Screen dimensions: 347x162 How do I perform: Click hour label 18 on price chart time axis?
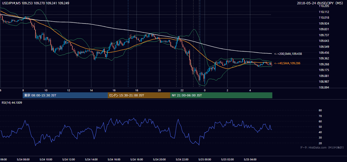click(x=137, y=90)
